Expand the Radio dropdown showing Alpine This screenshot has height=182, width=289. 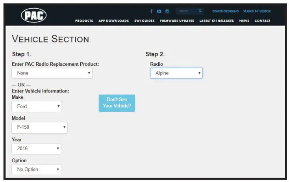[176, 73]
